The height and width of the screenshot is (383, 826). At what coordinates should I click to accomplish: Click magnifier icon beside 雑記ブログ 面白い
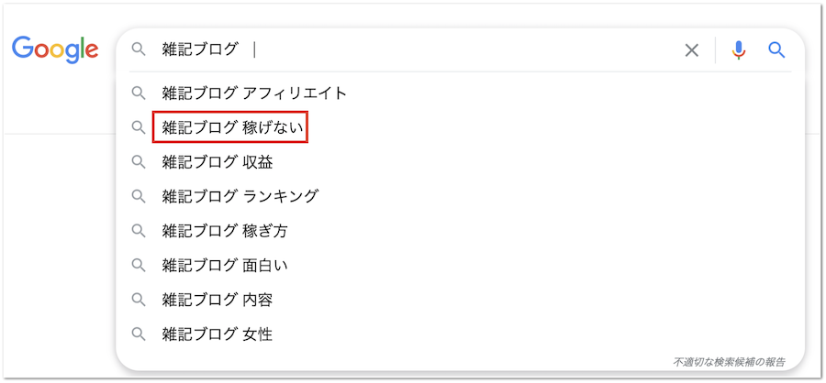point(139,266)
